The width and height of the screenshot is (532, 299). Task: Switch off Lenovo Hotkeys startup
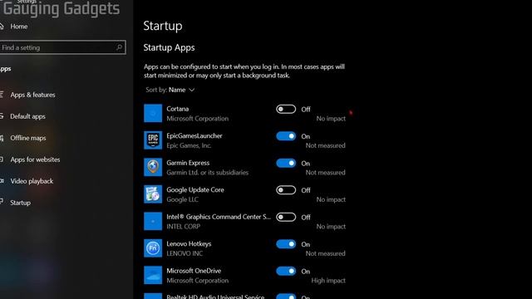[286, 244]
